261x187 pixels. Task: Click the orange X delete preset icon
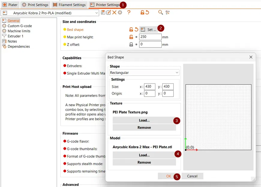[x=114, y=12]
